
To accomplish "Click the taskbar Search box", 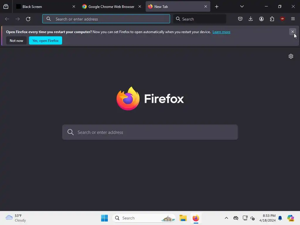I will 144,218.
